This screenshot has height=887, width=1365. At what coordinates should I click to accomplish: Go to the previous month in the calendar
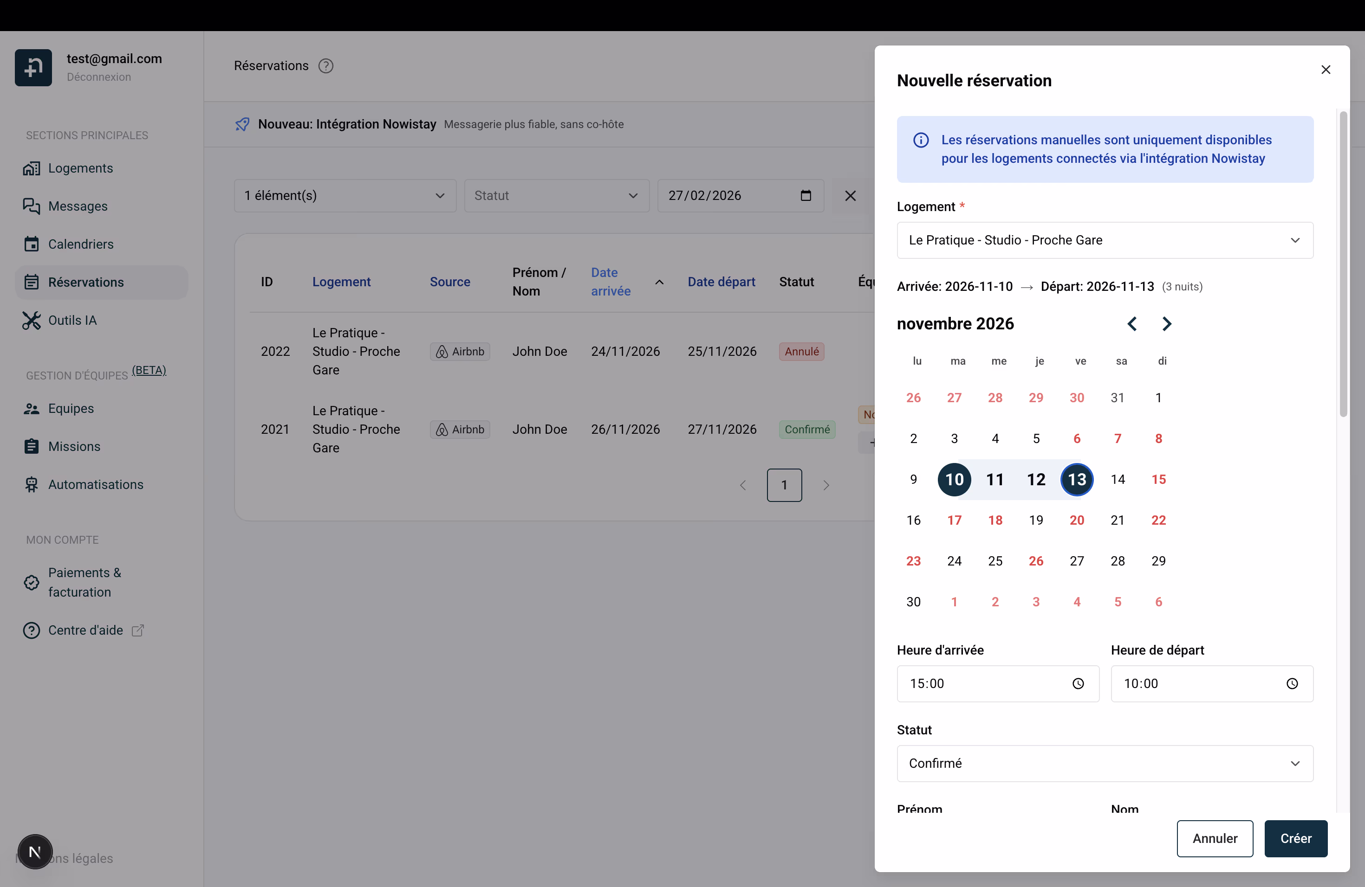[x=1131, y=324]
